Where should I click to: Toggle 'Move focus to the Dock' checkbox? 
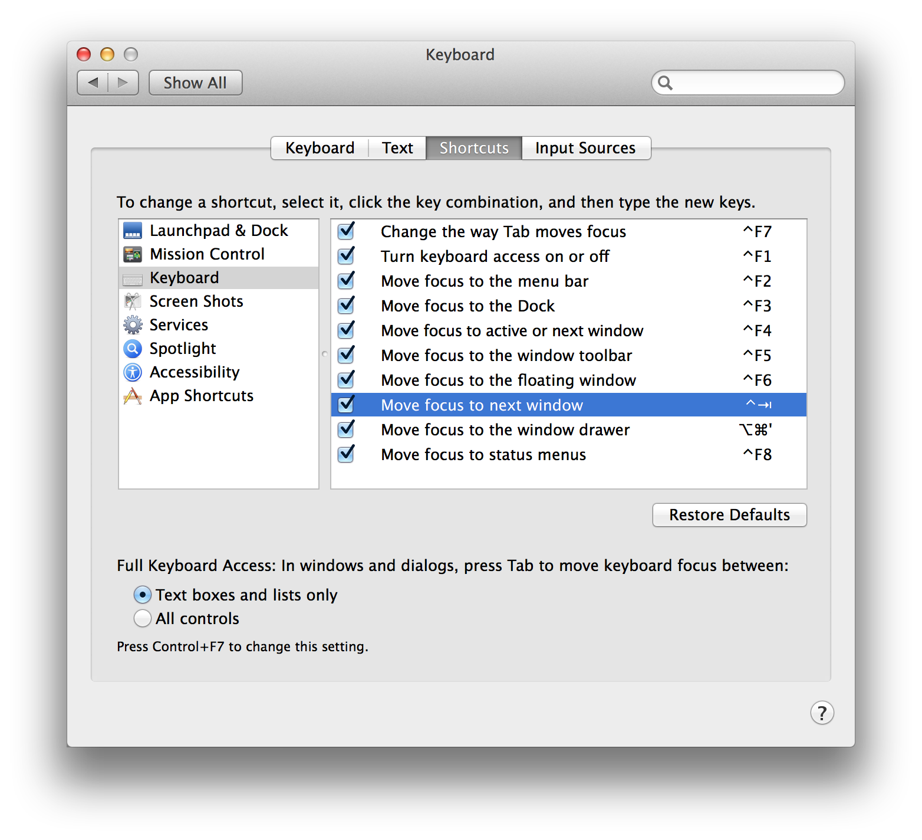[x=347, y=305]
